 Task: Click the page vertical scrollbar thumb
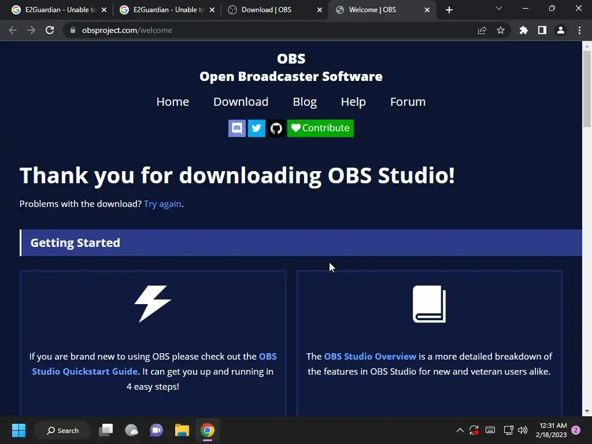click(587, 88)
